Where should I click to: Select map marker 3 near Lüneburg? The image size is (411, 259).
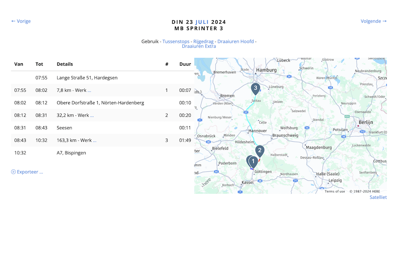pos(256,89)
